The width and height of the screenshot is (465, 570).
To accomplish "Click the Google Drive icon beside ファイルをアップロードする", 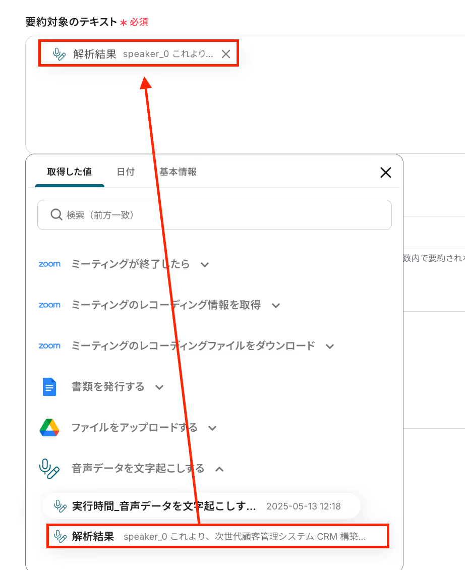I will 49,428.
